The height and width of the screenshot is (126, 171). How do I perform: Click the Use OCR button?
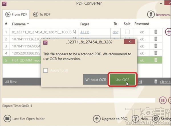[x=123, y=79]
